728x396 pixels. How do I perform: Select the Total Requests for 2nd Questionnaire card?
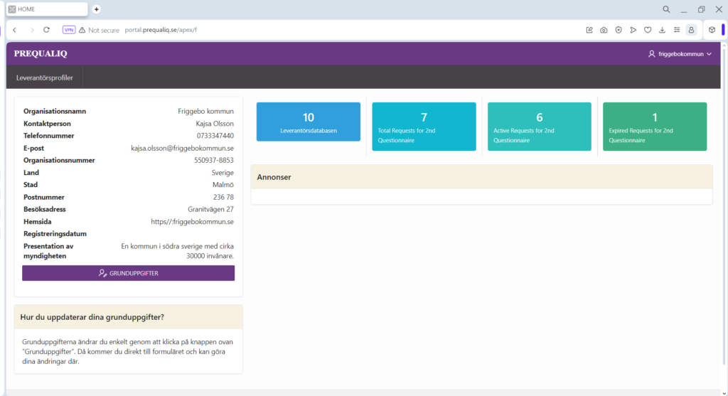coord(424,126)
